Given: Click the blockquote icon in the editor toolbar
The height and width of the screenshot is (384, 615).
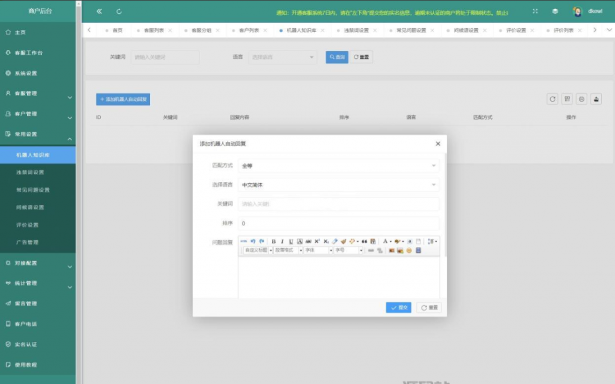Looking at the screenshot, I should point(365,242).
